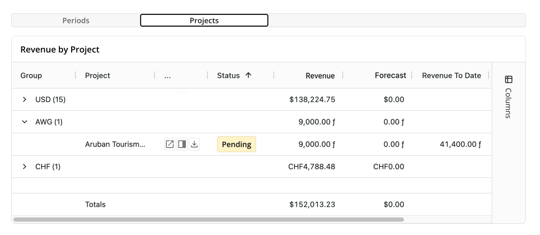Screen dimensions: 540x235
Task: Sort by the Forecast column header
Action: pos(390,76)
